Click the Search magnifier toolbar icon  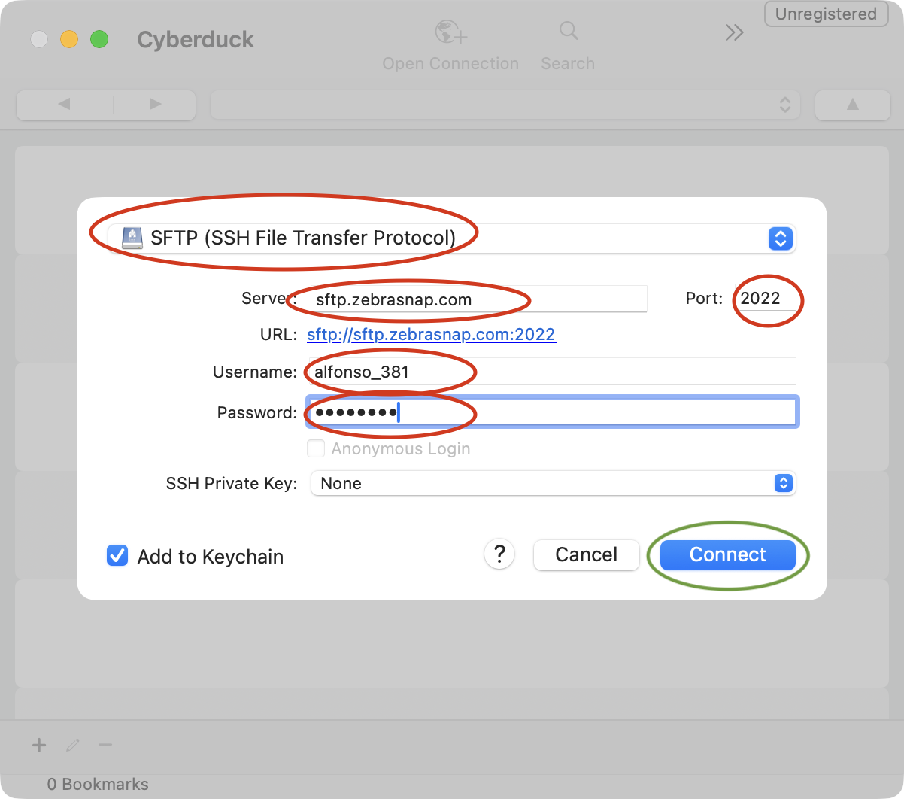(x=569, y=31)
